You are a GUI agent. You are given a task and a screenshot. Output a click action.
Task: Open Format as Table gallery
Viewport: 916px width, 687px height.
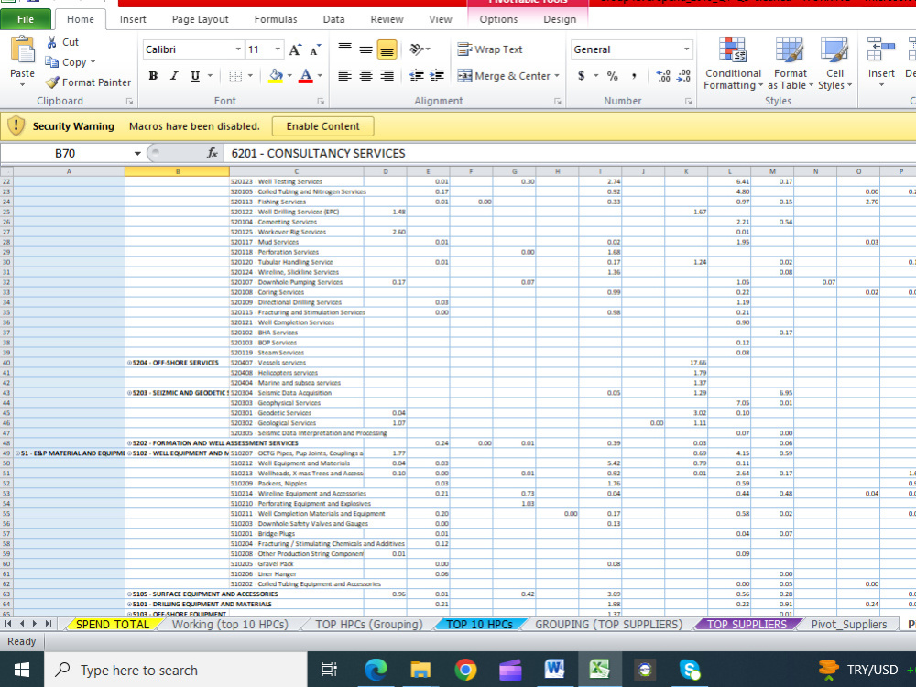[x=790, y=63]
